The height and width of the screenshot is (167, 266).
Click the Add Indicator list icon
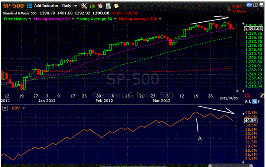point(29,6)
